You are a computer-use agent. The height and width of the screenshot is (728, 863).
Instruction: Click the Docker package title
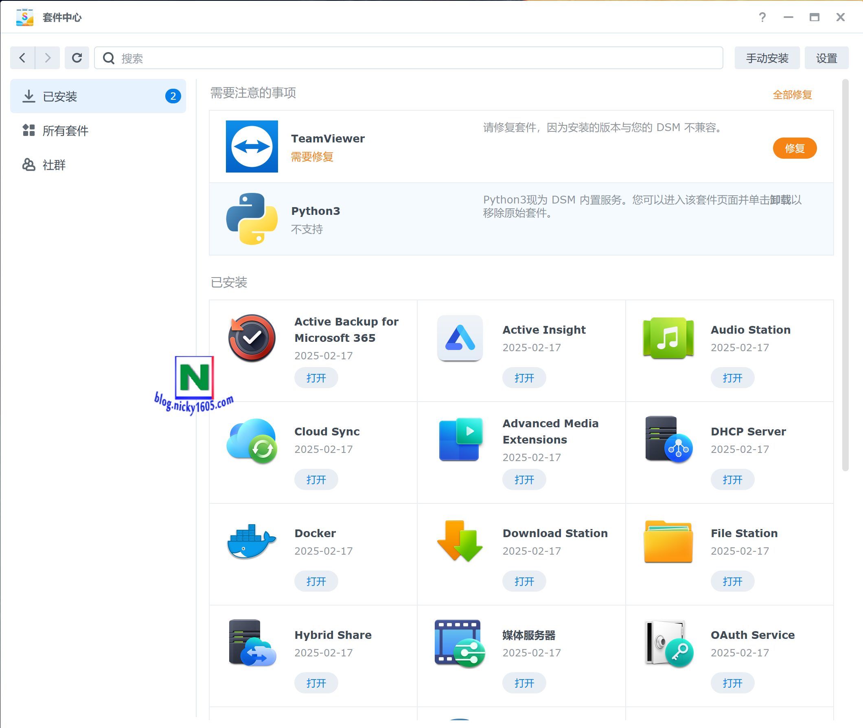pyautogui.click(x=315, y=533)
